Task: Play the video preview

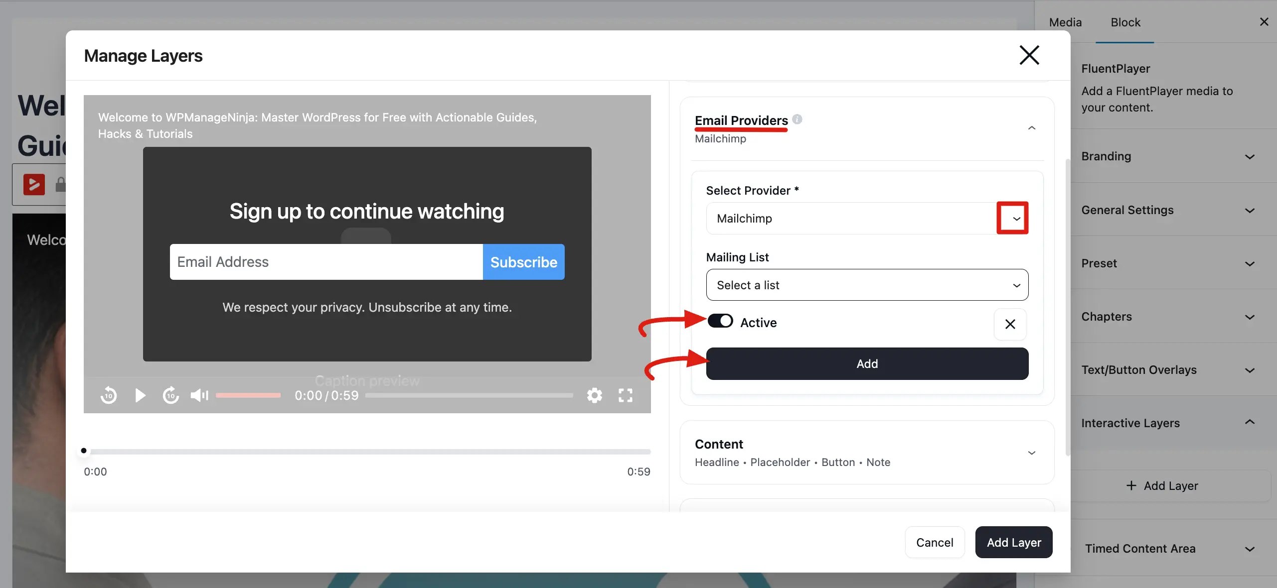Action: point(140,395)
